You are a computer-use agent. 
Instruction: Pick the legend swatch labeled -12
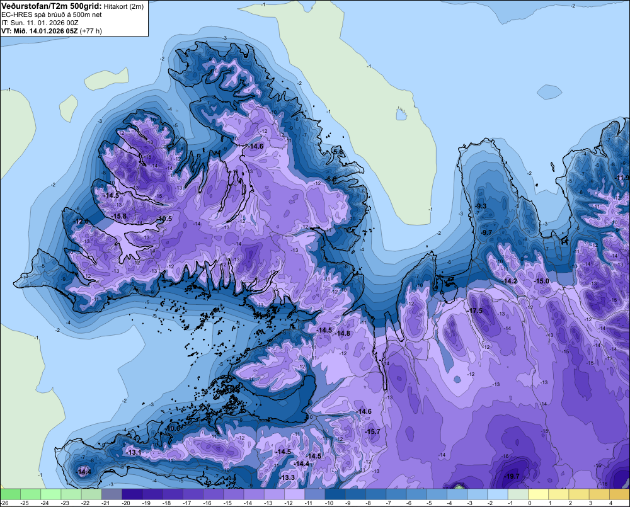pyautogui.click(x=294, y=494)
